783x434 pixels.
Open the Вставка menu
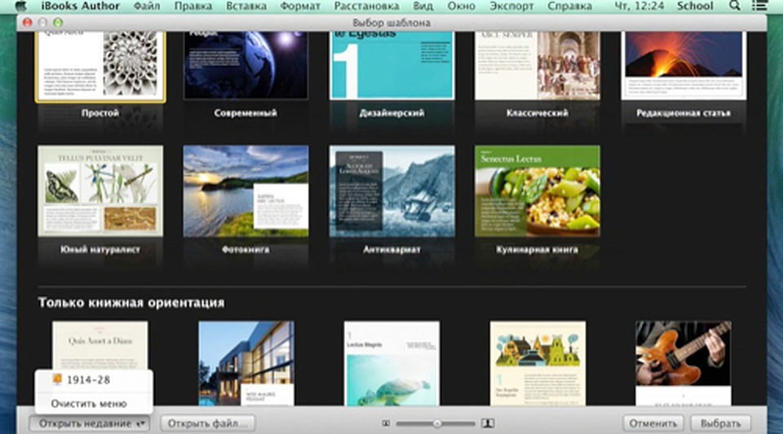click(246, 6)
